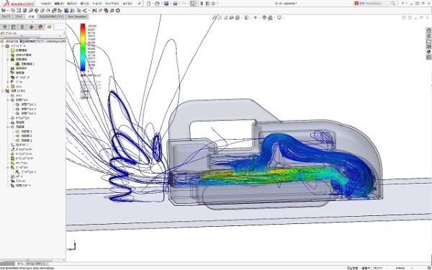Click into the SOLIDWORKS help search field
This screenshot has width=432, height=270.
377,4
